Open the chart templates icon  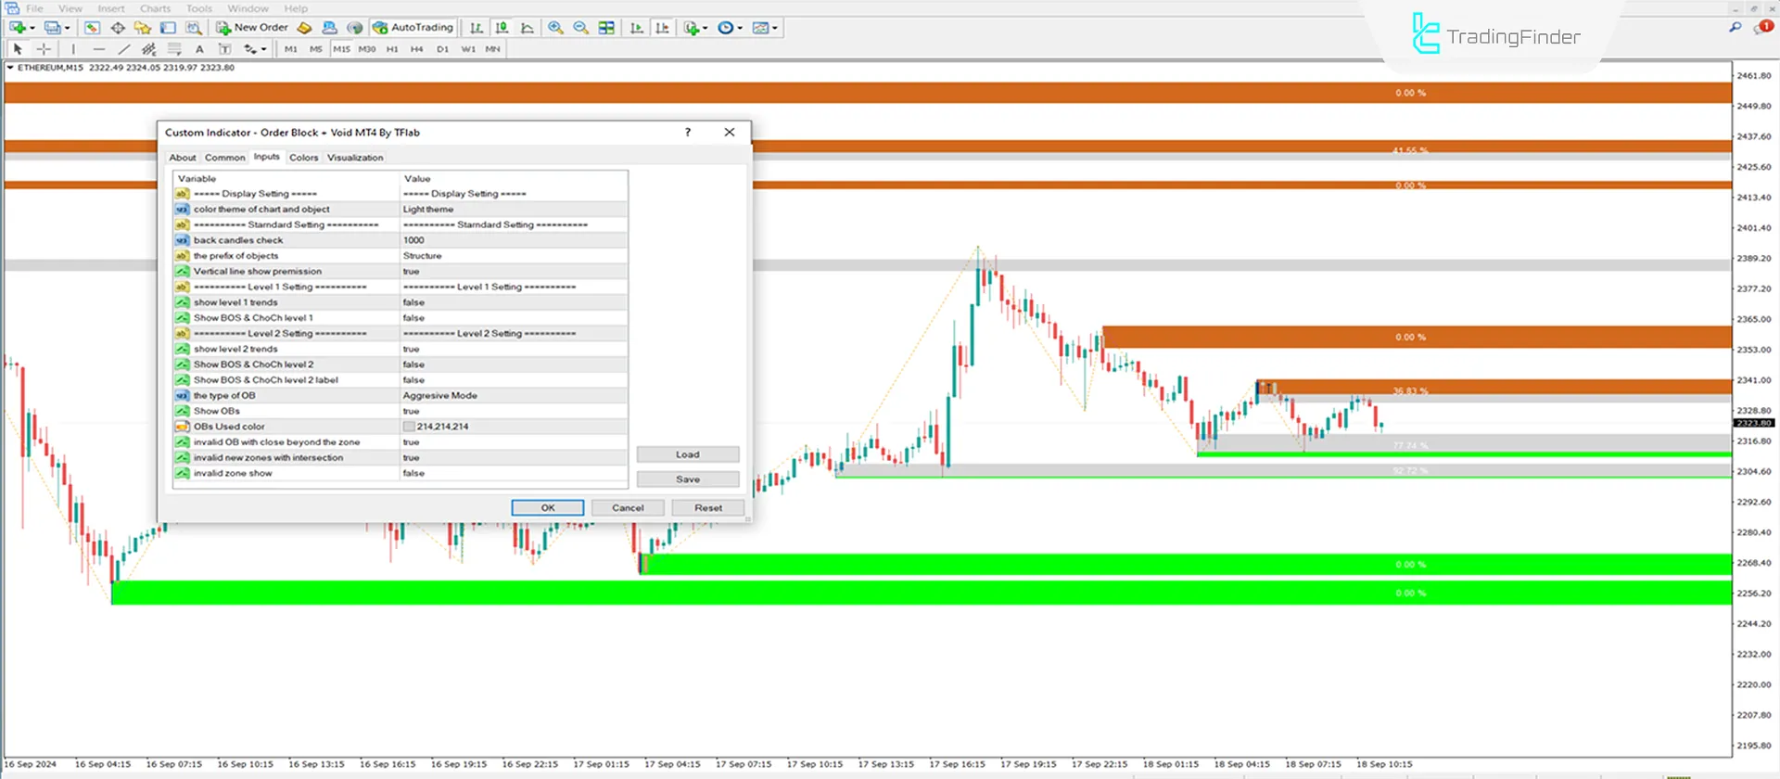[760, 28]
